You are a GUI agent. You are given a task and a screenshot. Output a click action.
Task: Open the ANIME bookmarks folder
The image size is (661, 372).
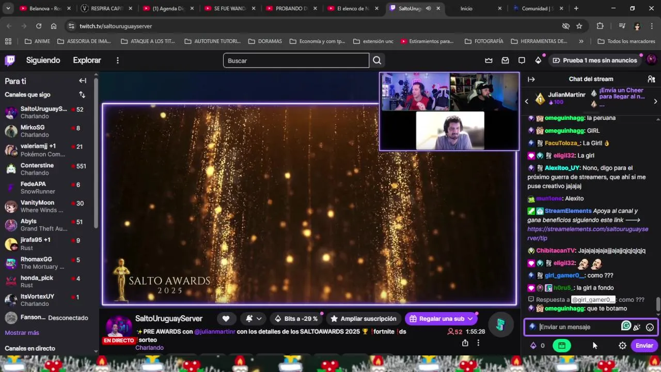(x=37, y=41)
